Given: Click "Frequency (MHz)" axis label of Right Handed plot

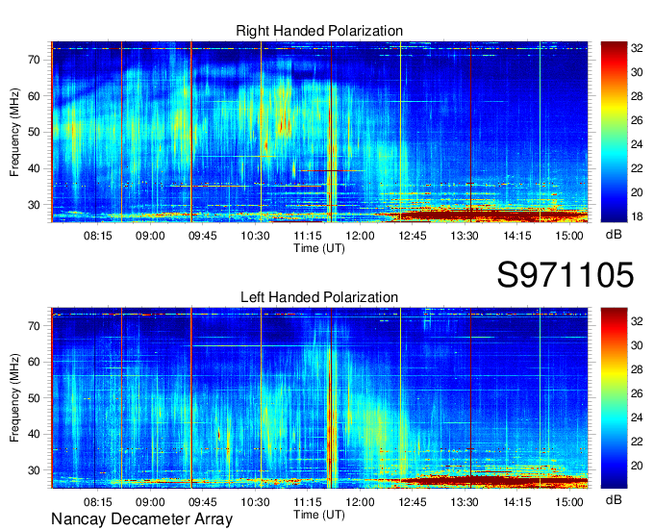Looking at the screenshot, I should (x=14, y=132).
